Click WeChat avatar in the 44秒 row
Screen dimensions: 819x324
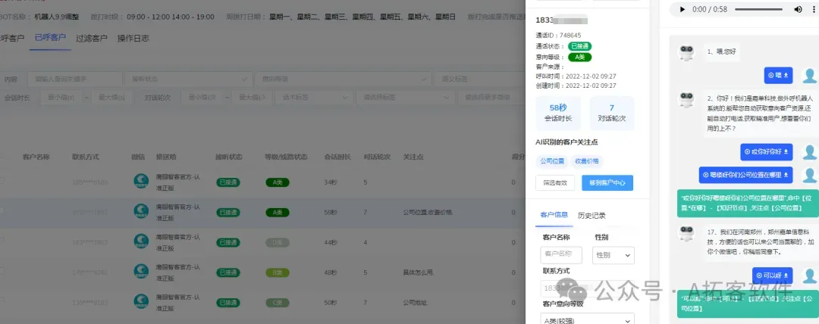[141, 241]
